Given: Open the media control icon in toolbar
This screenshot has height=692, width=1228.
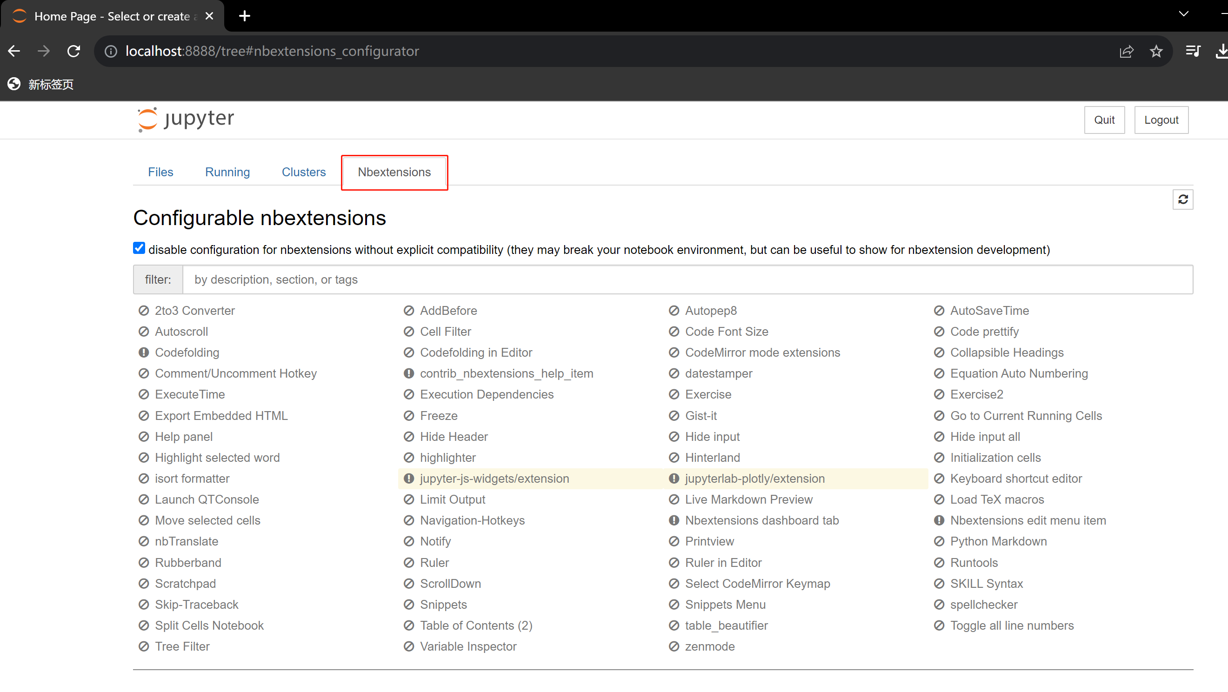Looking at the screenshot, I should point(1193,51).
